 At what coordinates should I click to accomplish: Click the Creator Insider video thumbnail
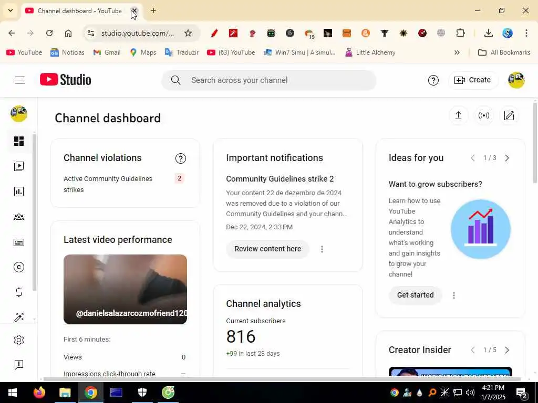(450, 372)
